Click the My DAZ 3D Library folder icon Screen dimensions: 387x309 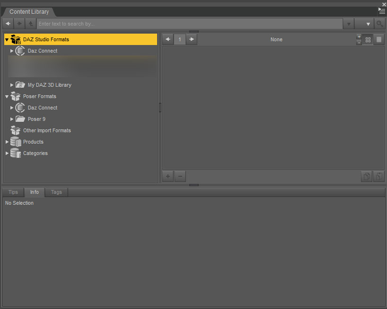tap(20, 85)
